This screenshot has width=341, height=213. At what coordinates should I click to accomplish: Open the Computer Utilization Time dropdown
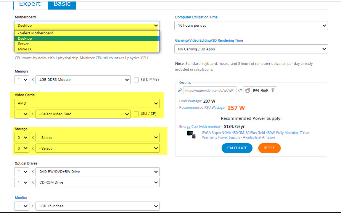251,26
